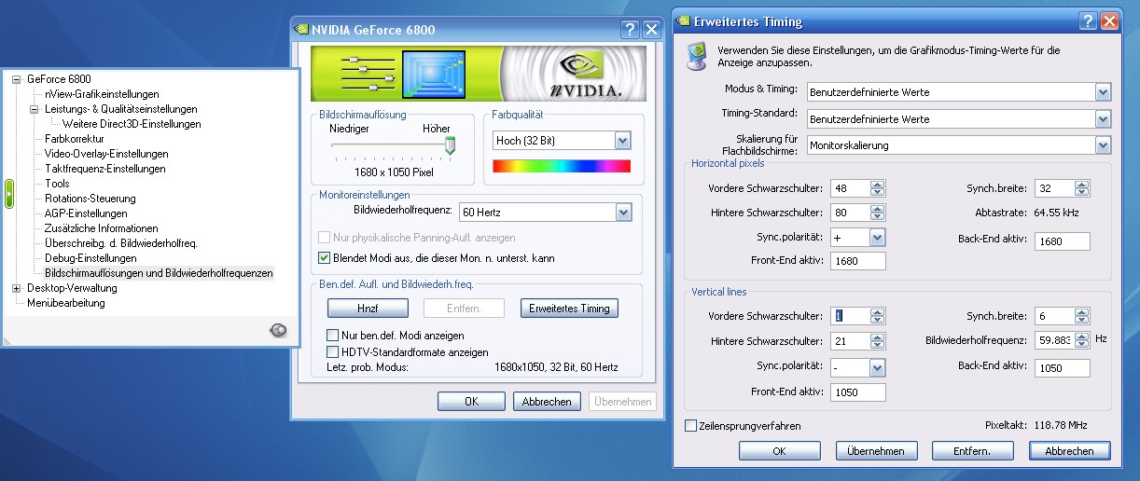This screenshot has height=481, width=1140.
Task: Select Weitere Direct3D-Einstellungen in the tree
Action: click(132, 124)
